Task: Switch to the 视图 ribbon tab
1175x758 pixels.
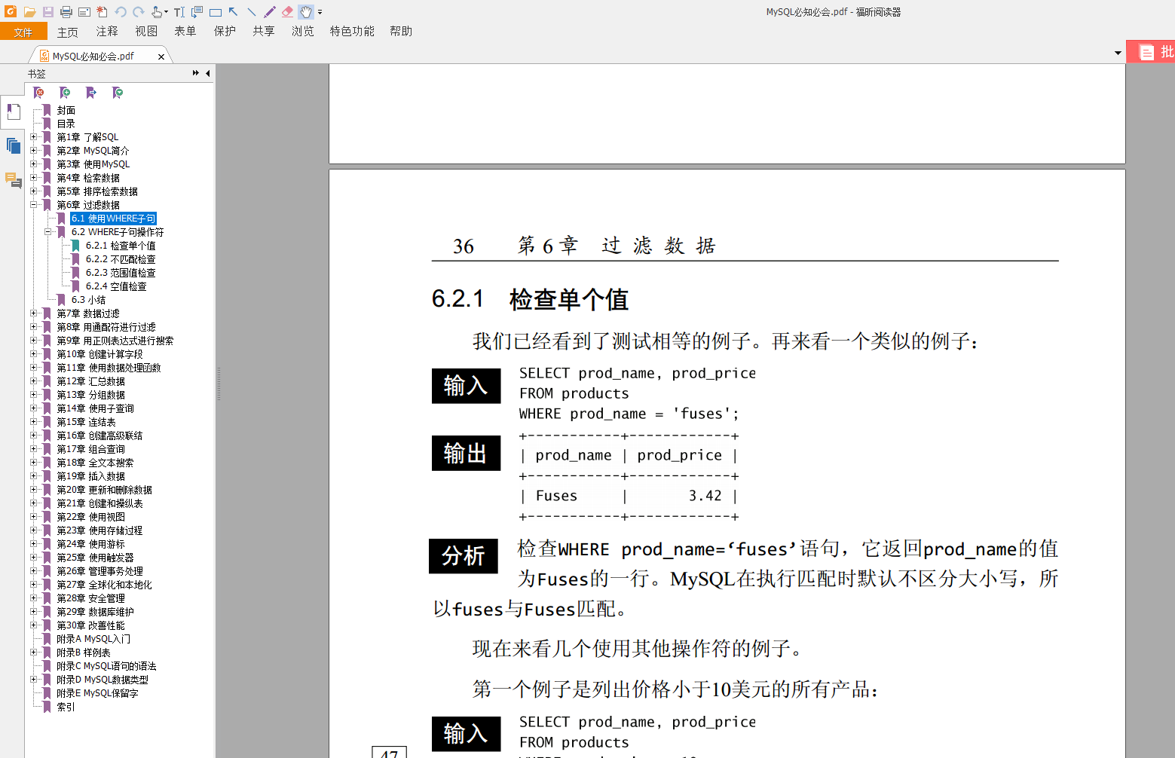Action: point(146,32)
